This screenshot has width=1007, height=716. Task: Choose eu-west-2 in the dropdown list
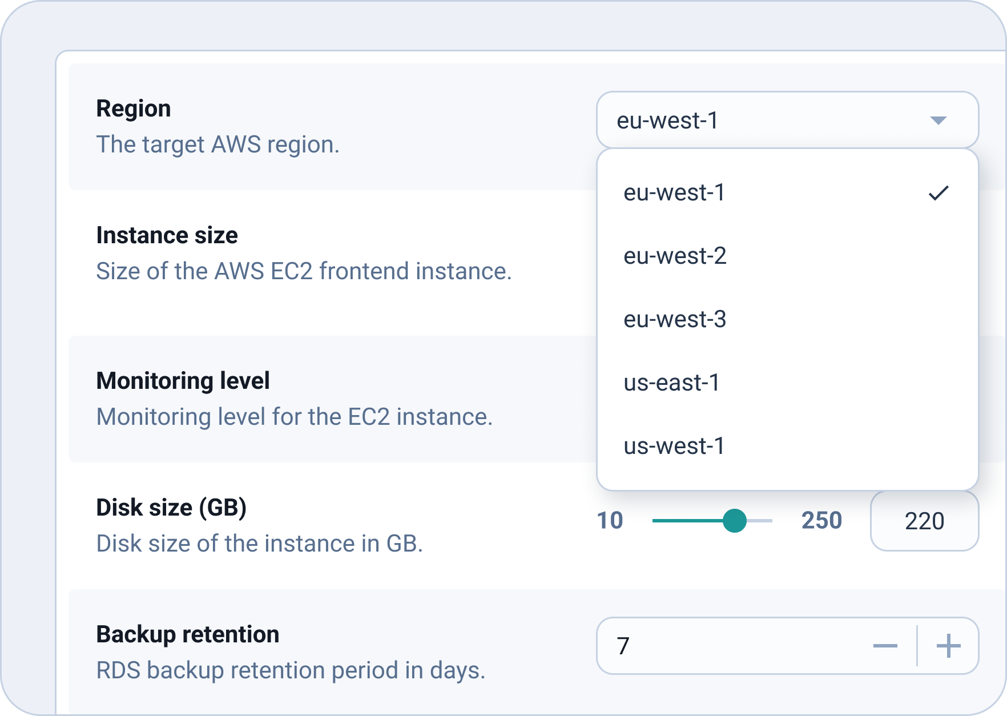point(787,256)
